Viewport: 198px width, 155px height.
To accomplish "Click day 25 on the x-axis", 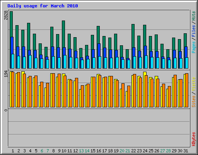I will (151, 151).
